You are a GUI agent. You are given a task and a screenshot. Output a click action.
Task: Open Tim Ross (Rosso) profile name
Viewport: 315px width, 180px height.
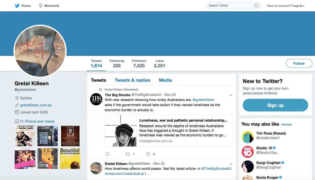pos(271,133)
